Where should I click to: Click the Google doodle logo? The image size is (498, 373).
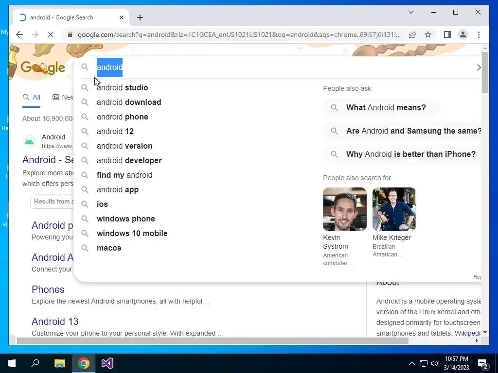point(43,67)
